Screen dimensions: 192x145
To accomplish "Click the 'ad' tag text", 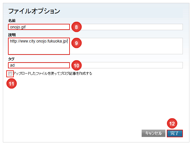I will coord(12,65).
